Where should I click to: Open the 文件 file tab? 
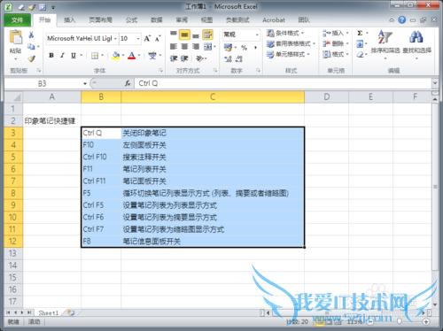coord(18,20)
